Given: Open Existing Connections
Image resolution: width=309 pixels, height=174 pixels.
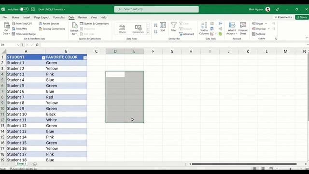Looking at the screenshot, I should 52,29.
